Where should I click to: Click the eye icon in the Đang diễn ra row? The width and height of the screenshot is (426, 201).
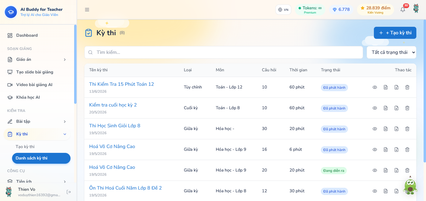pos(375,170)
